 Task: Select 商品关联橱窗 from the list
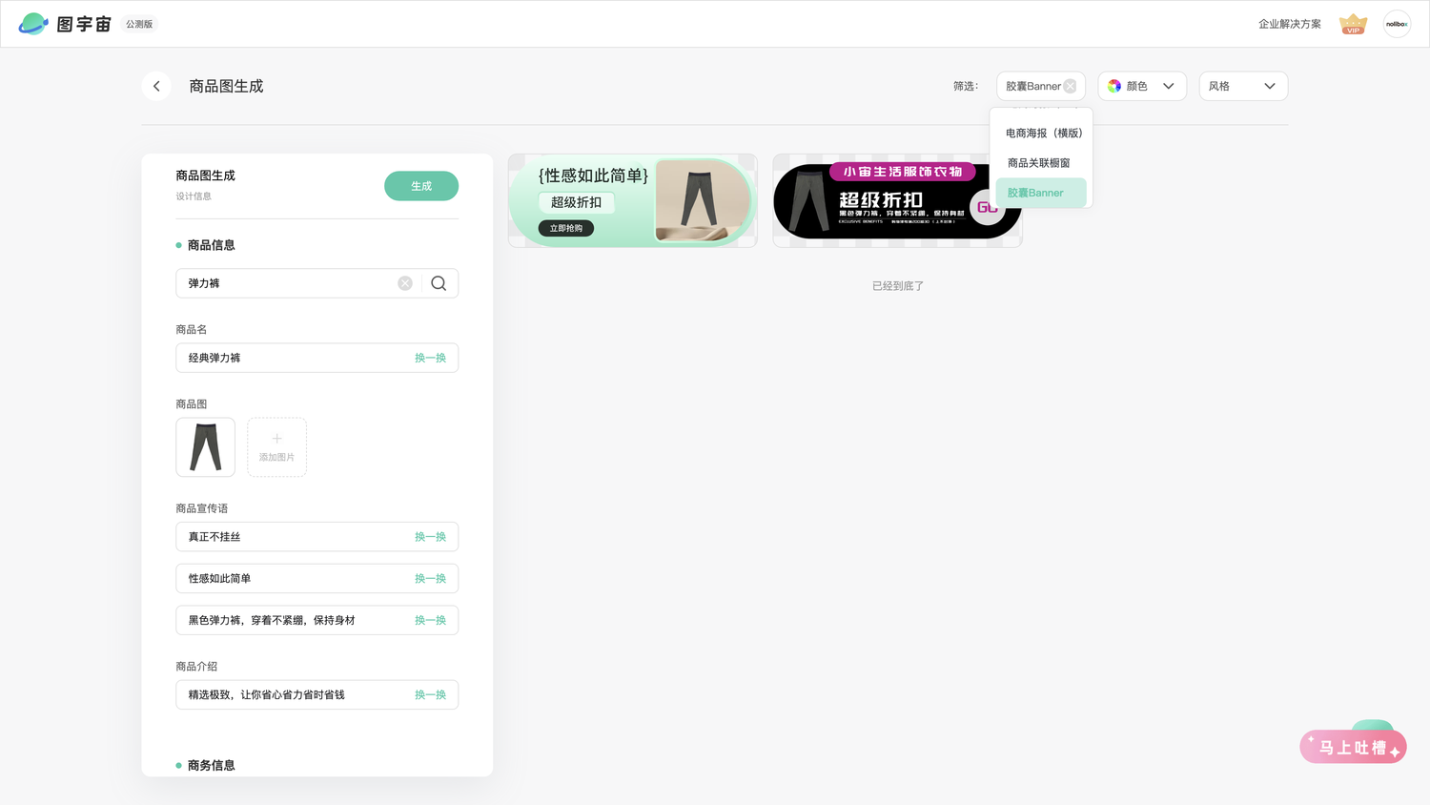click(1039, 163)
